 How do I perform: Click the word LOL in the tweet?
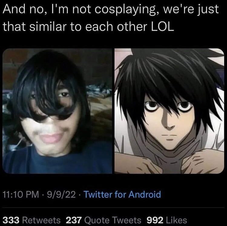[x=163, y=27]
